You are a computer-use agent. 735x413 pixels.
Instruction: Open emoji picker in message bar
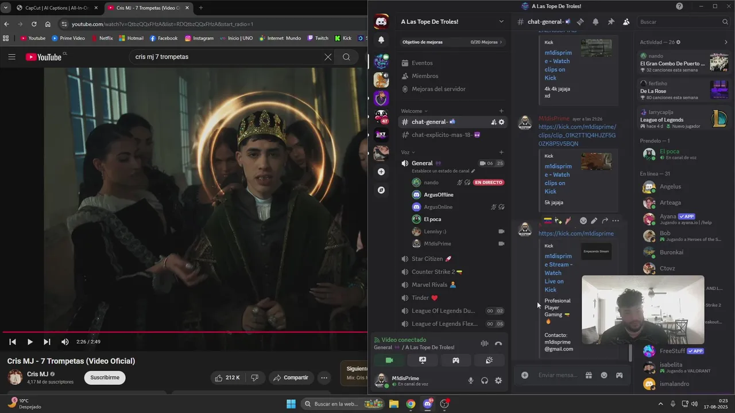pos(604,375)
